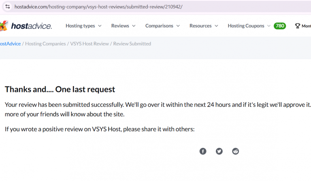Open the Reviews menu
Viewport: 311px width, 181px height.
120,26
